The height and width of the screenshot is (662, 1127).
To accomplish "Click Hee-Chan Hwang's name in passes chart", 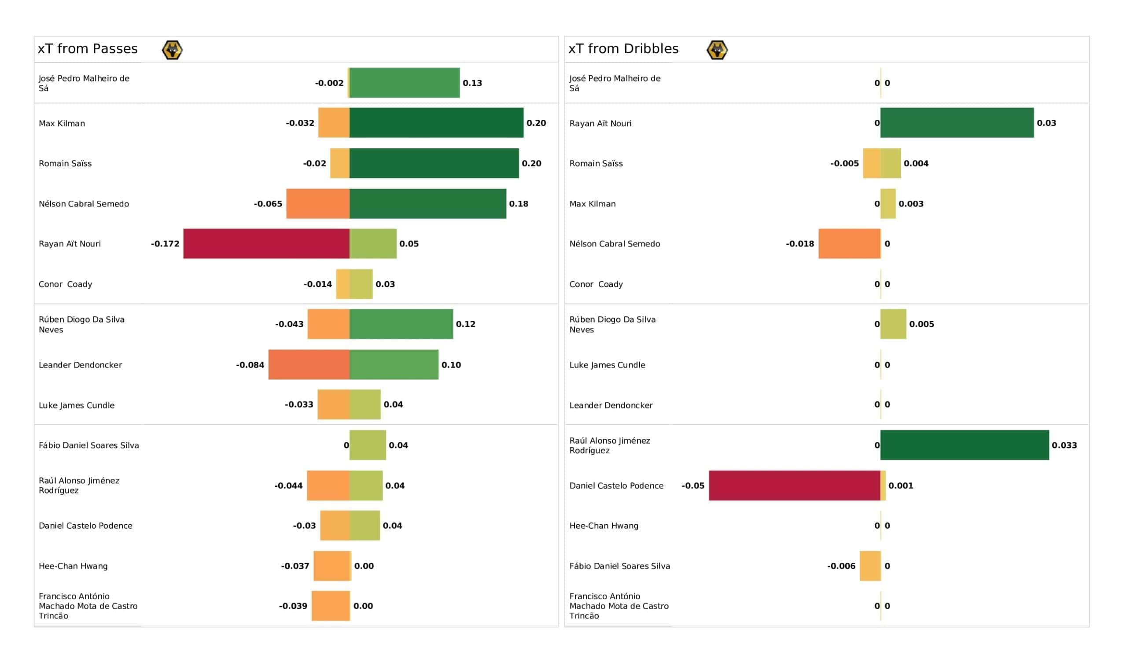I will coord(74,566).
